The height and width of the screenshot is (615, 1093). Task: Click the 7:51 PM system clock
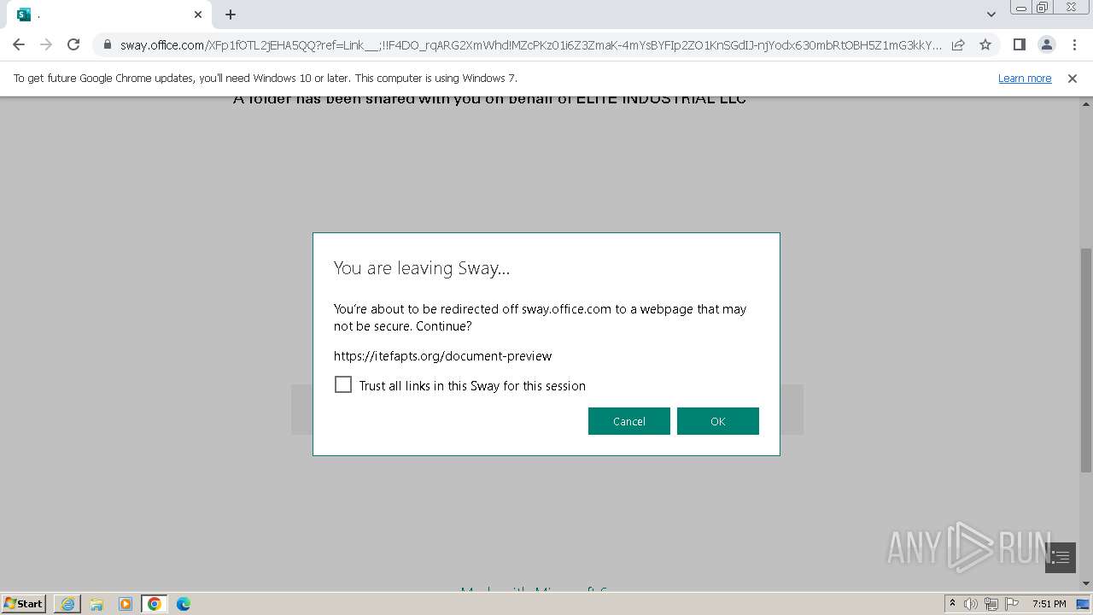tap(1049, 604)
